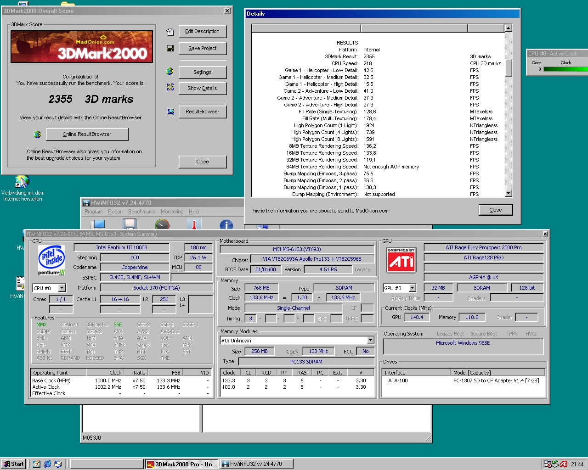Click the VIA VT82C693A Apollo Pro133 chipset field
The image size is (588, 470).
[x=312, y=259]
